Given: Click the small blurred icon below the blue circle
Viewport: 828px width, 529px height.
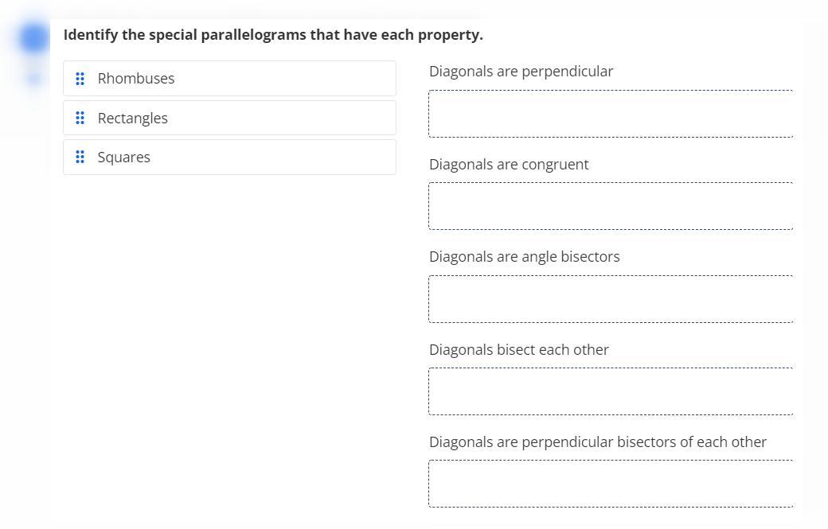Looking at the screenshot, I should [x=33, y=78].
